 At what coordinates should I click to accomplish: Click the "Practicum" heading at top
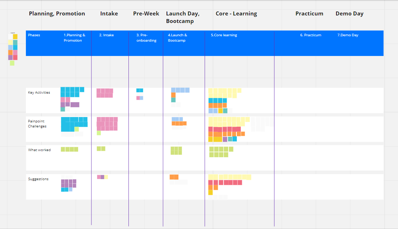(309, 14)
